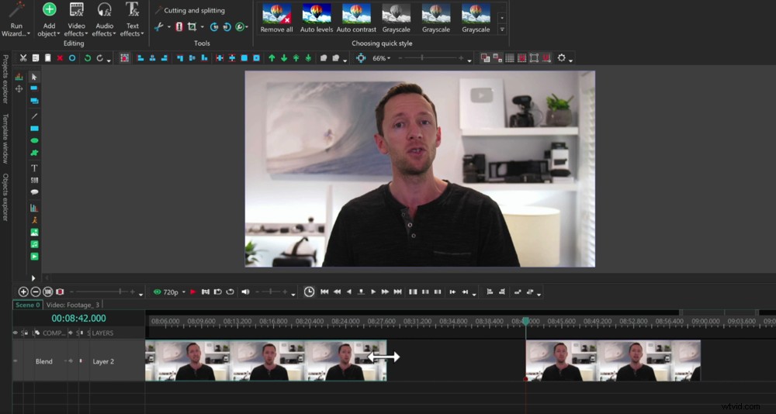Zoom out the timeline with minus circle
Viewport: 776px width, 414px height.
point(36,292)
